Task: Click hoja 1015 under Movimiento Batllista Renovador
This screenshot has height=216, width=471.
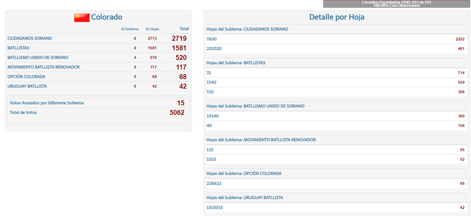Action: (x=211, y=159)
